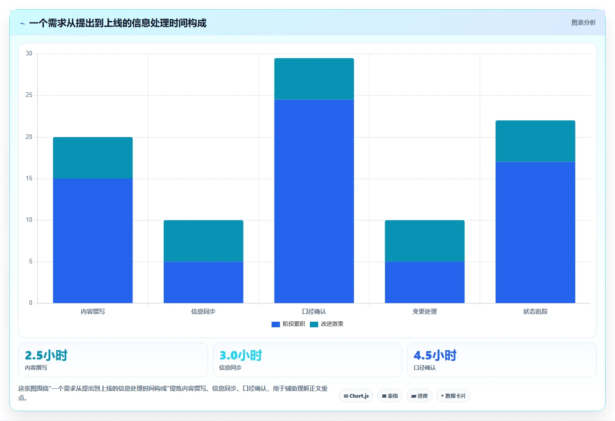Screen dimensions: 615x421
Task: Click the 表格 tag
Action: 390,396
